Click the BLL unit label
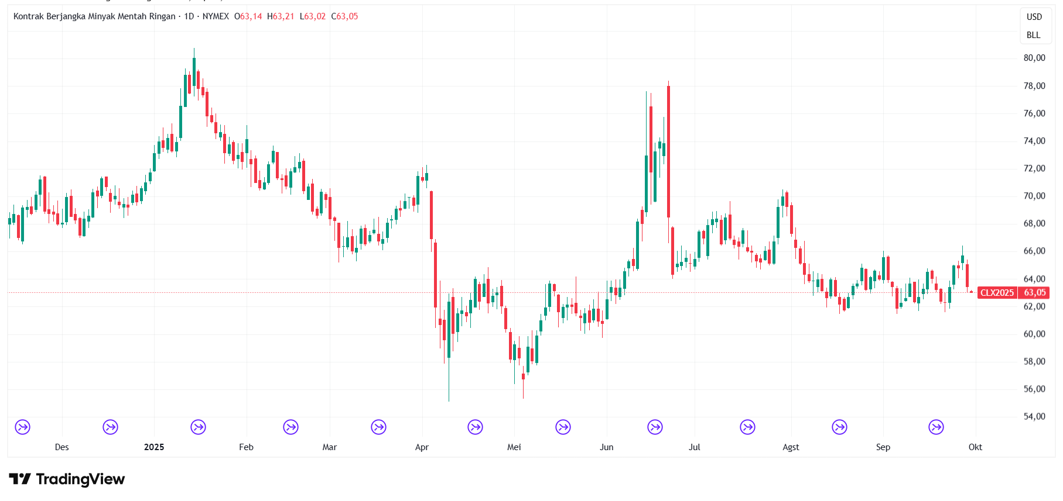The image size is (1063, 501). 1034,35
